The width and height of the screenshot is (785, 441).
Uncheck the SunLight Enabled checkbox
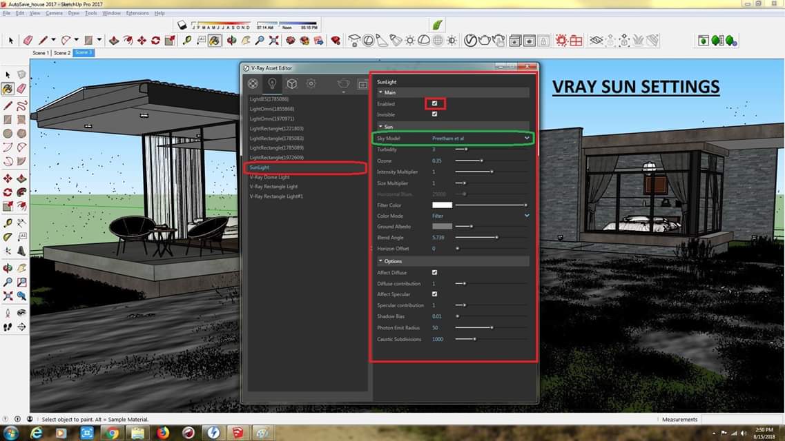pyautogui.click(x=434, y=103)
